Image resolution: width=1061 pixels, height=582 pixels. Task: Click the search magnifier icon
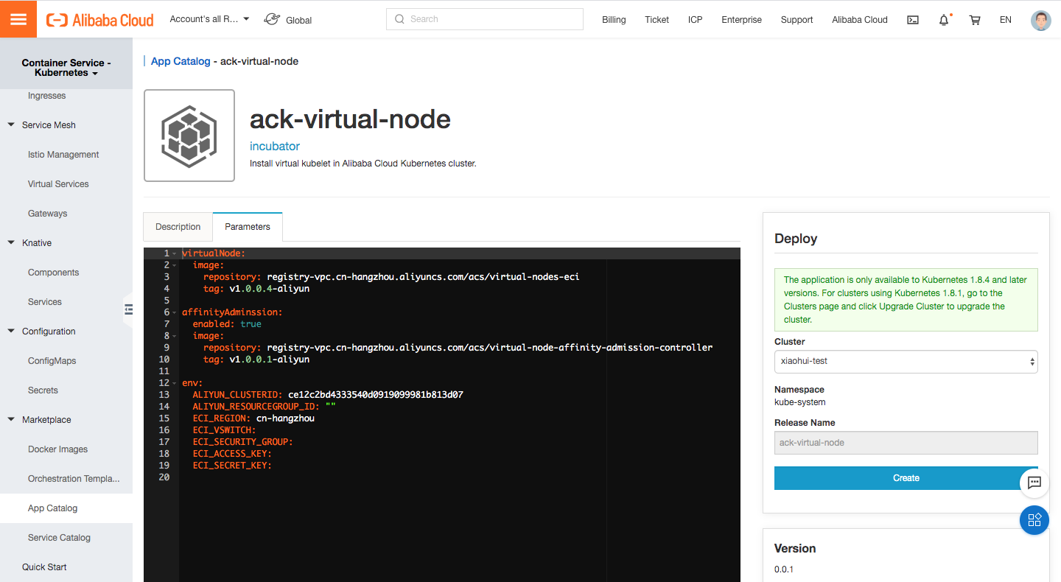(400, 19)
